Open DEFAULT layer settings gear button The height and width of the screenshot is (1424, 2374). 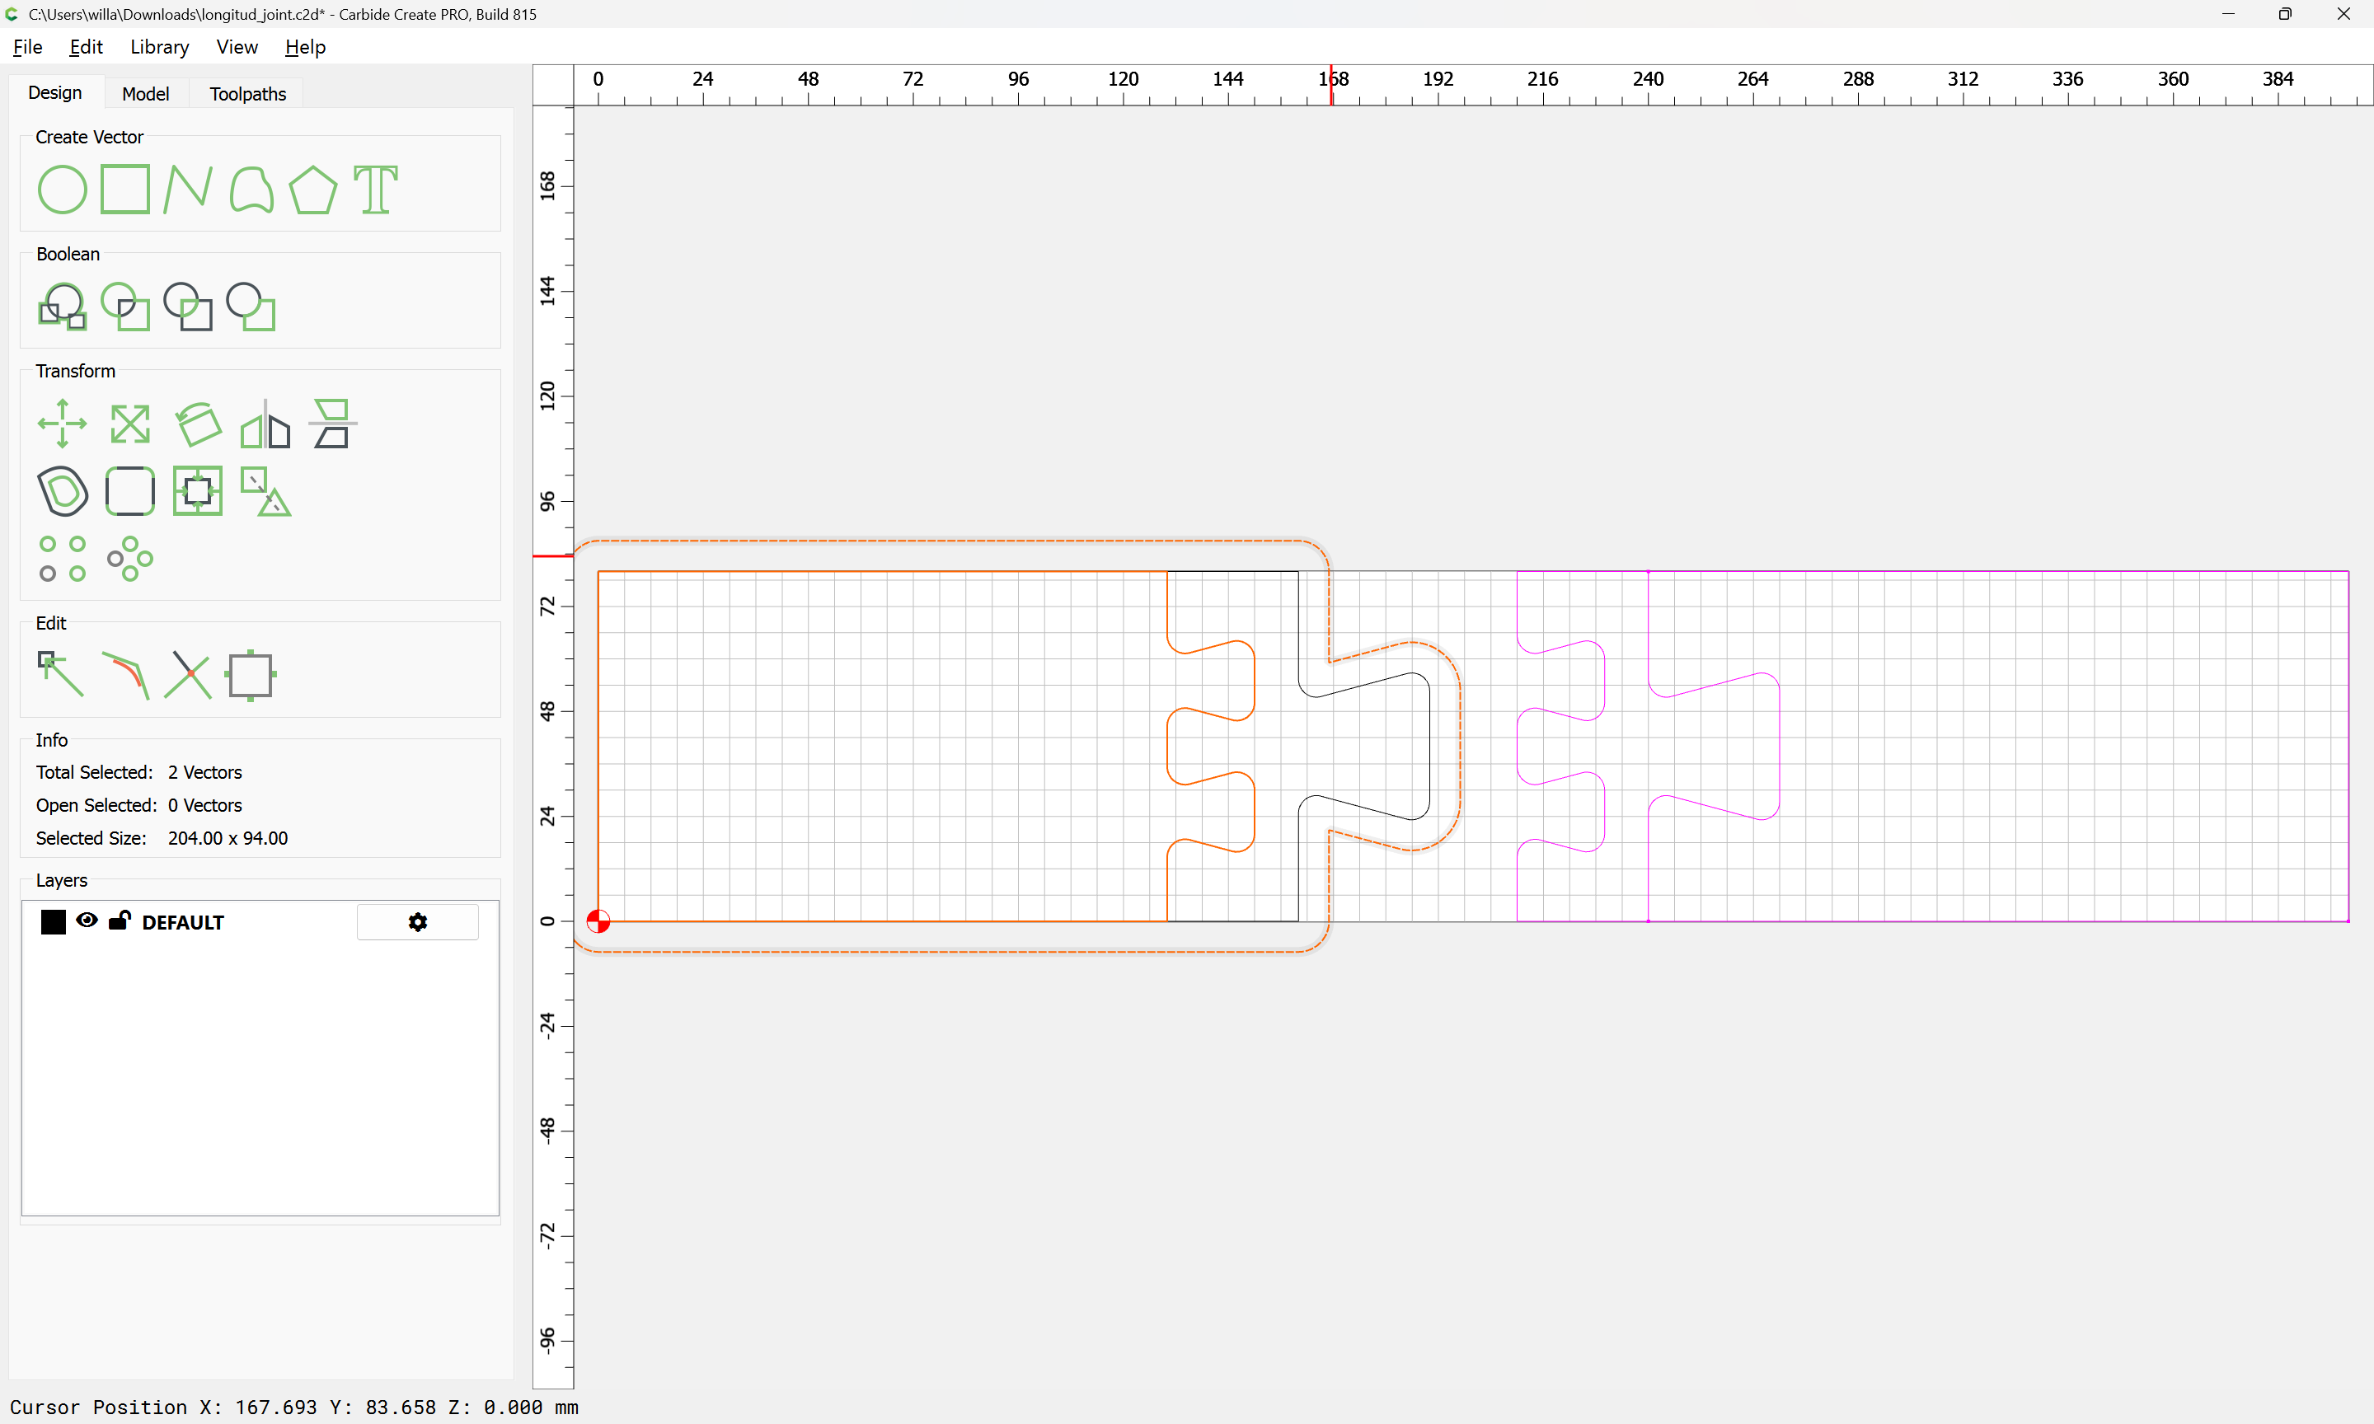(x=417, y=921)
